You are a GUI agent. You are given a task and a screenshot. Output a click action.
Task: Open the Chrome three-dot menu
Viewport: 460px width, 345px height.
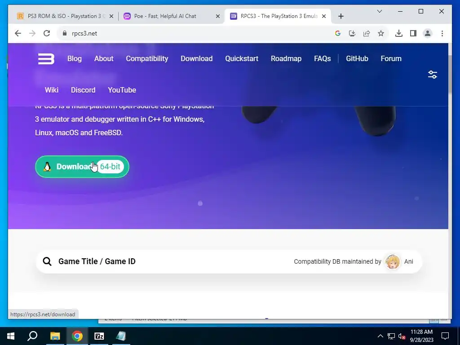pyautogui.click(x=442, y=33)
